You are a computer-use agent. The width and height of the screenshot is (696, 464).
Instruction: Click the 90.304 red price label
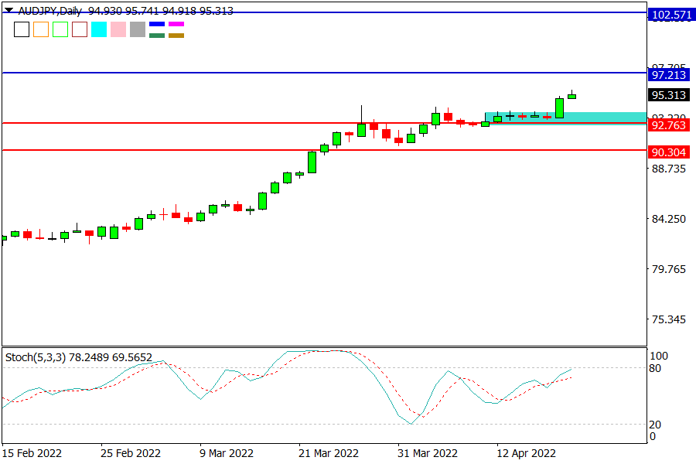tap(669, 152)
